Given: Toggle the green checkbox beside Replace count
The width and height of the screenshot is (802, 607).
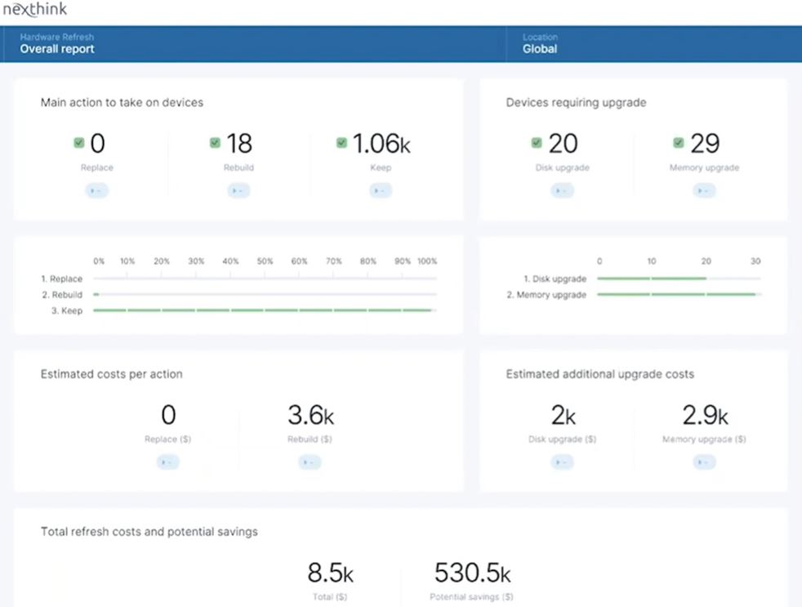Looking at the screenshot, I should pos(78,143).
